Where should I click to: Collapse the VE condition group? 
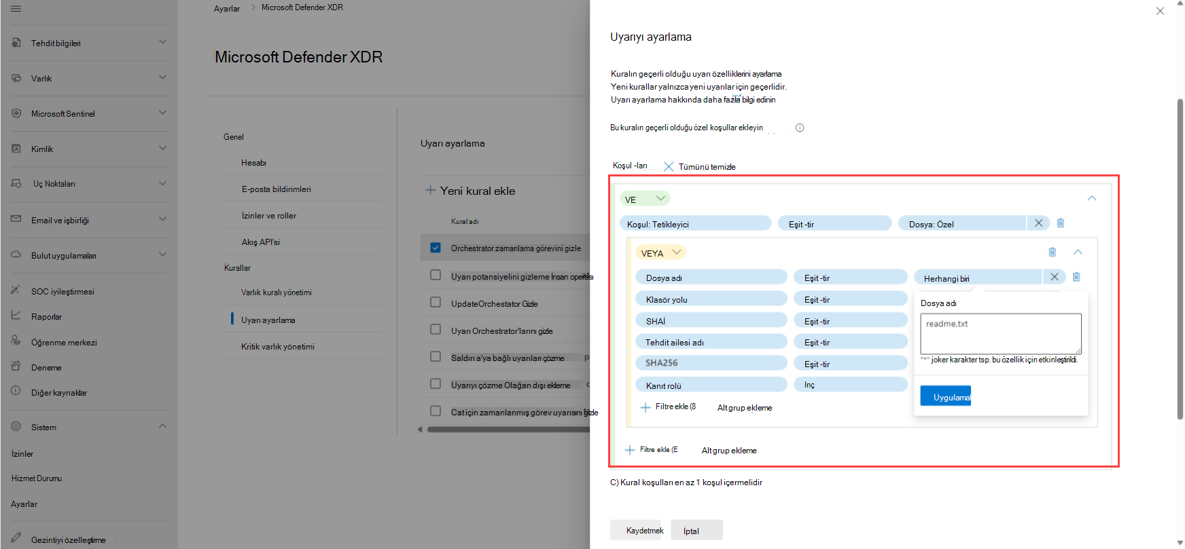[x=1092, y=198]
